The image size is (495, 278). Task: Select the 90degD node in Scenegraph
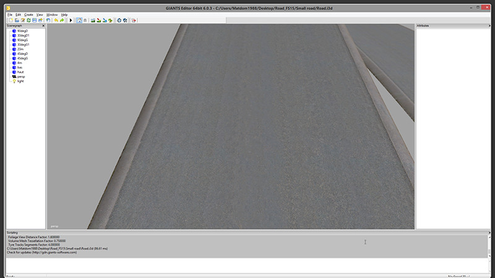[x=22, y=31]
